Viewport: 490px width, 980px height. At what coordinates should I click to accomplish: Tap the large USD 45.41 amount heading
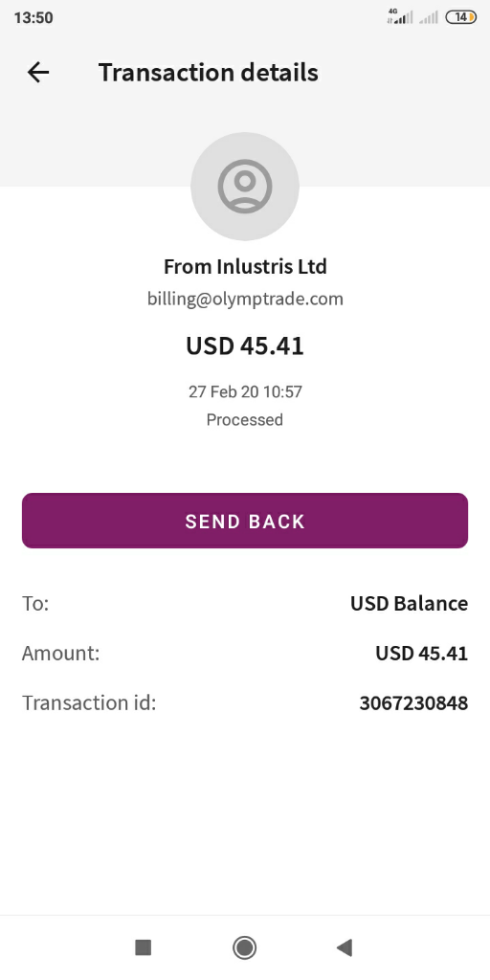pyautogui.click(x=245, y=345)
